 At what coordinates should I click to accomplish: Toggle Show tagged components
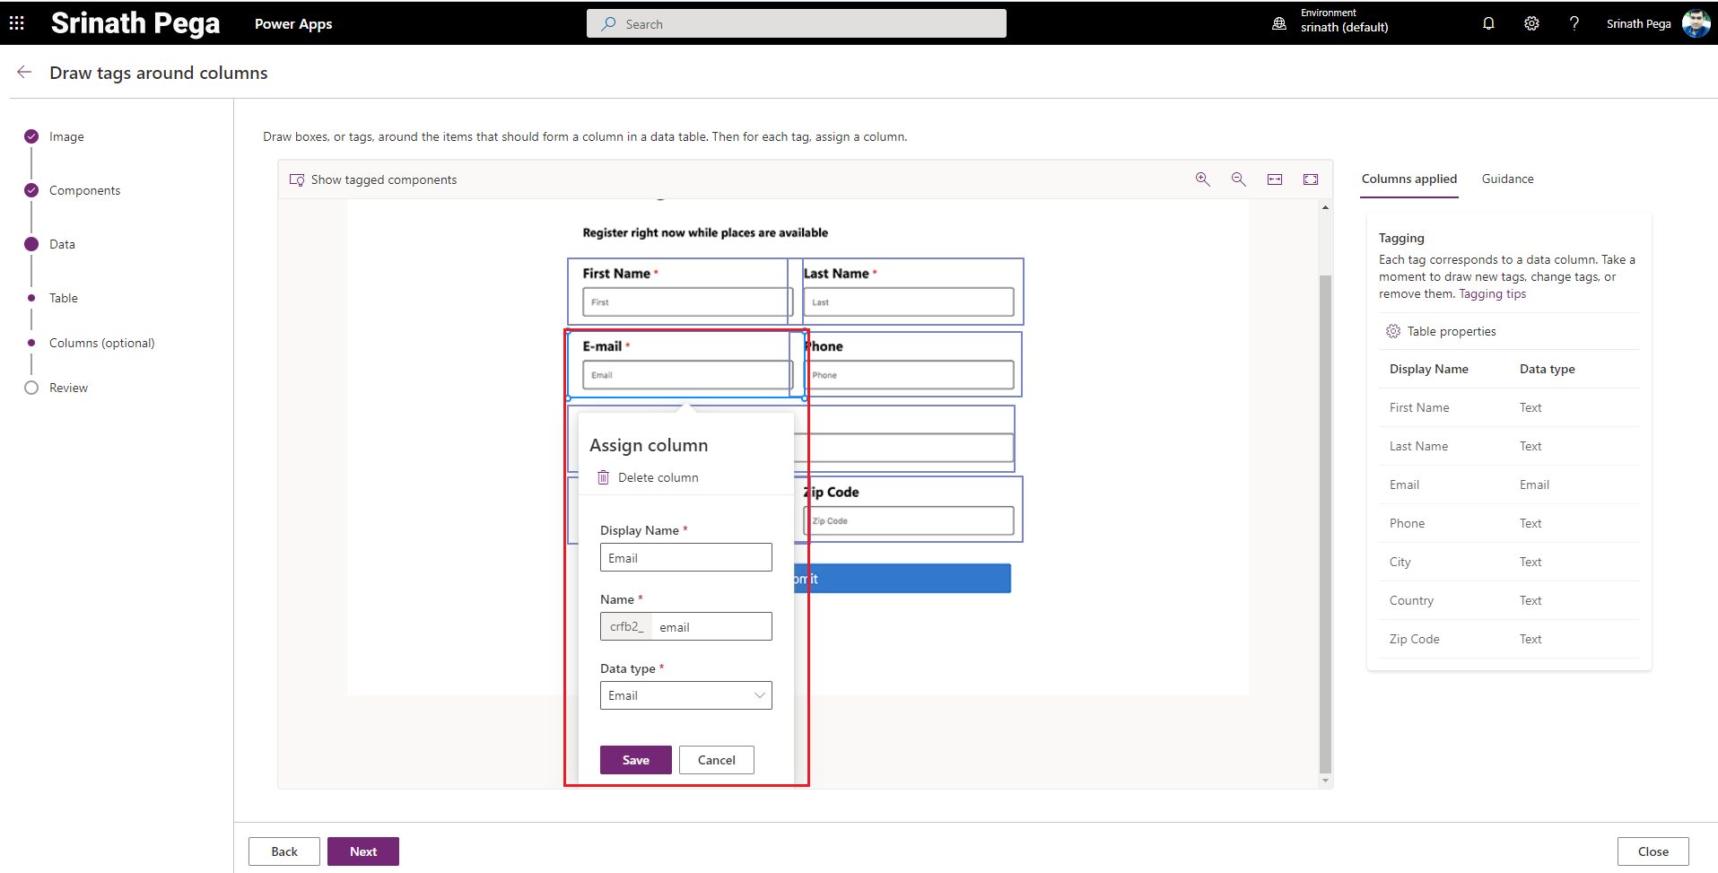(373, 179)
